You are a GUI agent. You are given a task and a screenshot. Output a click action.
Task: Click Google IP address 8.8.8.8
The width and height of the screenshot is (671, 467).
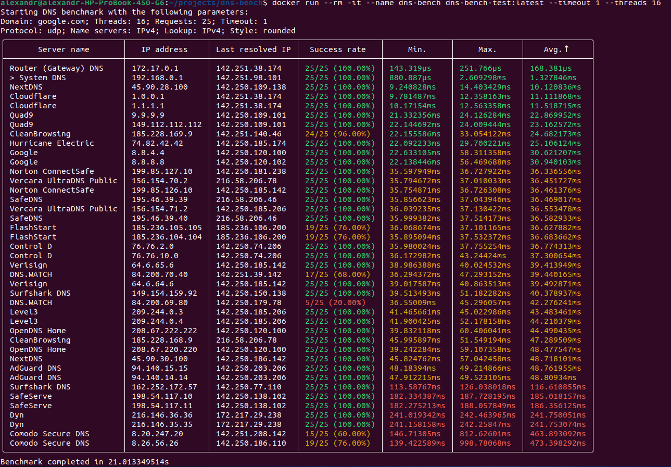point(148,162)
